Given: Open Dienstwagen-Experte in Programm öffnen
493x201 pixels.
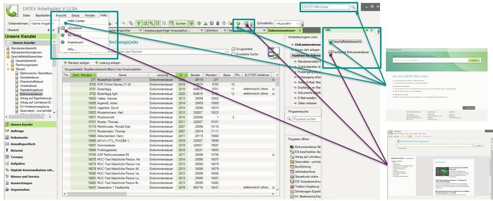Looking at the screenshot, I should pos(305,192).
